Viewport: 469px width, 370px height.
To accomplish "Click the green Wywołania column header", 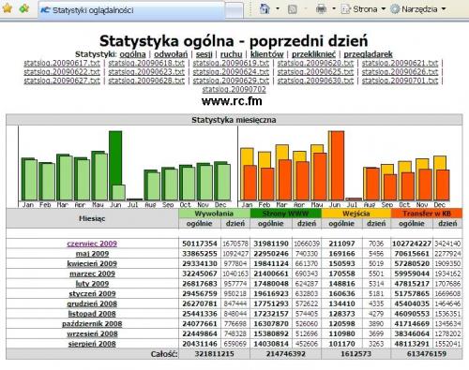I will (x=214, y=214).
